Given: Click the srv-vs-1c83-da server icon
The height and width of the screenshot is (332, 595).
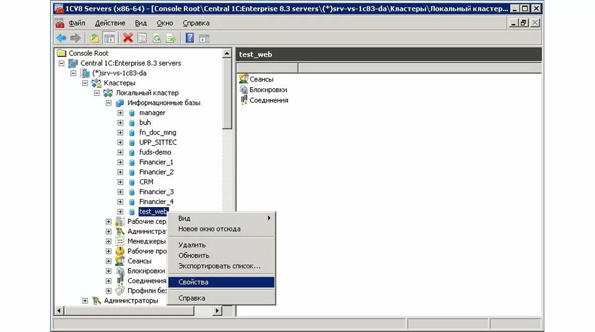Looking at the screenshot, I should pyautogui.click(x=85, y=73).
